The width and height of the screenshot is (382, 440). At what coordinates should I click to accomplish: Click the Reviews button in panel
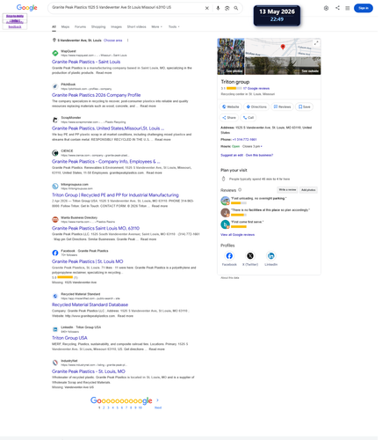tap(282, 106)
